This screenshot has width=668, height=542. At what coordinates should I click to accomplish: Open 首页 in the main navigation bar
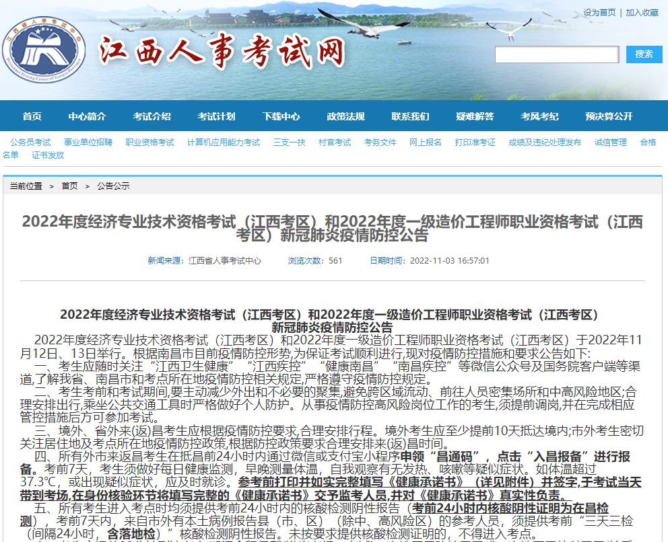click(32, 116)
